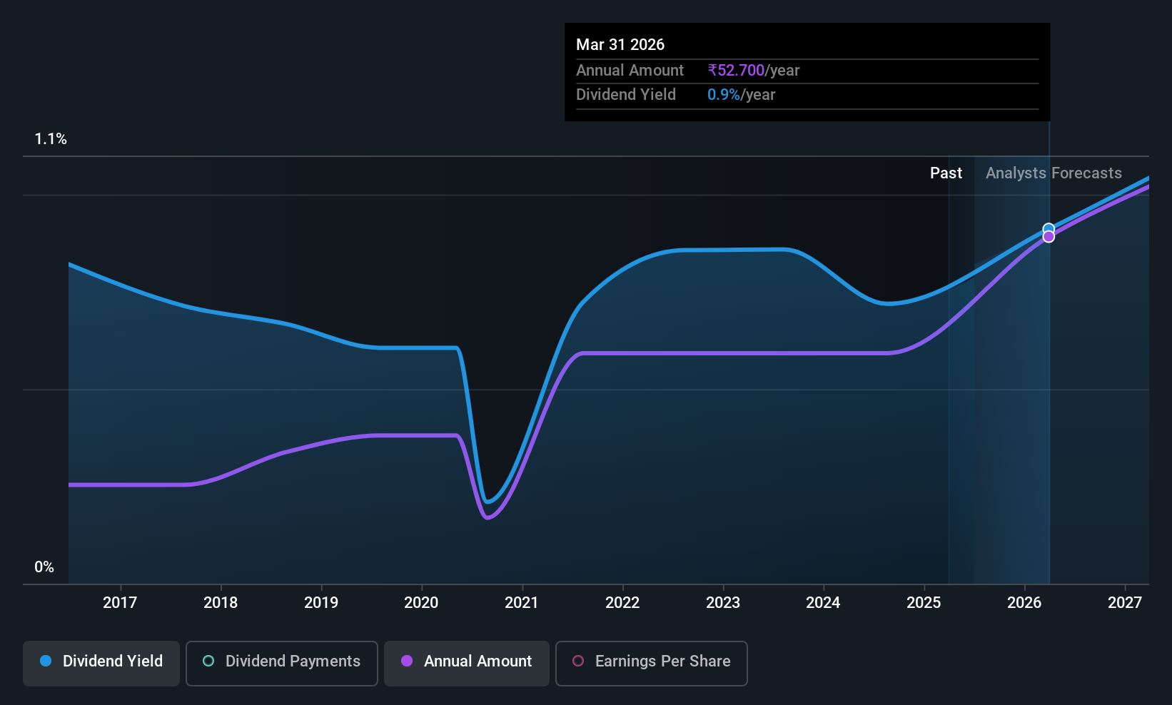Image resolution: width=1172 pixels, height=705 pixels.
Task: Click the Annual Amount tooltip row label
Action: 630,71
